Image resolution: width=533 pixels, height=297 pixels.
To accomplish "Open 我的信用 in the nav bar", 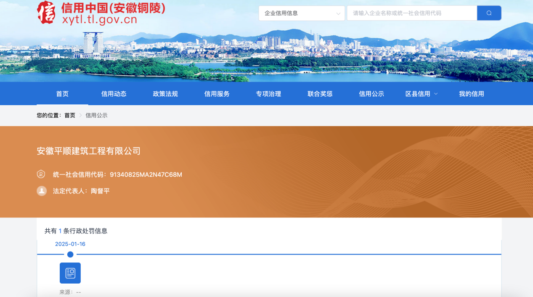I will [471, 94].
